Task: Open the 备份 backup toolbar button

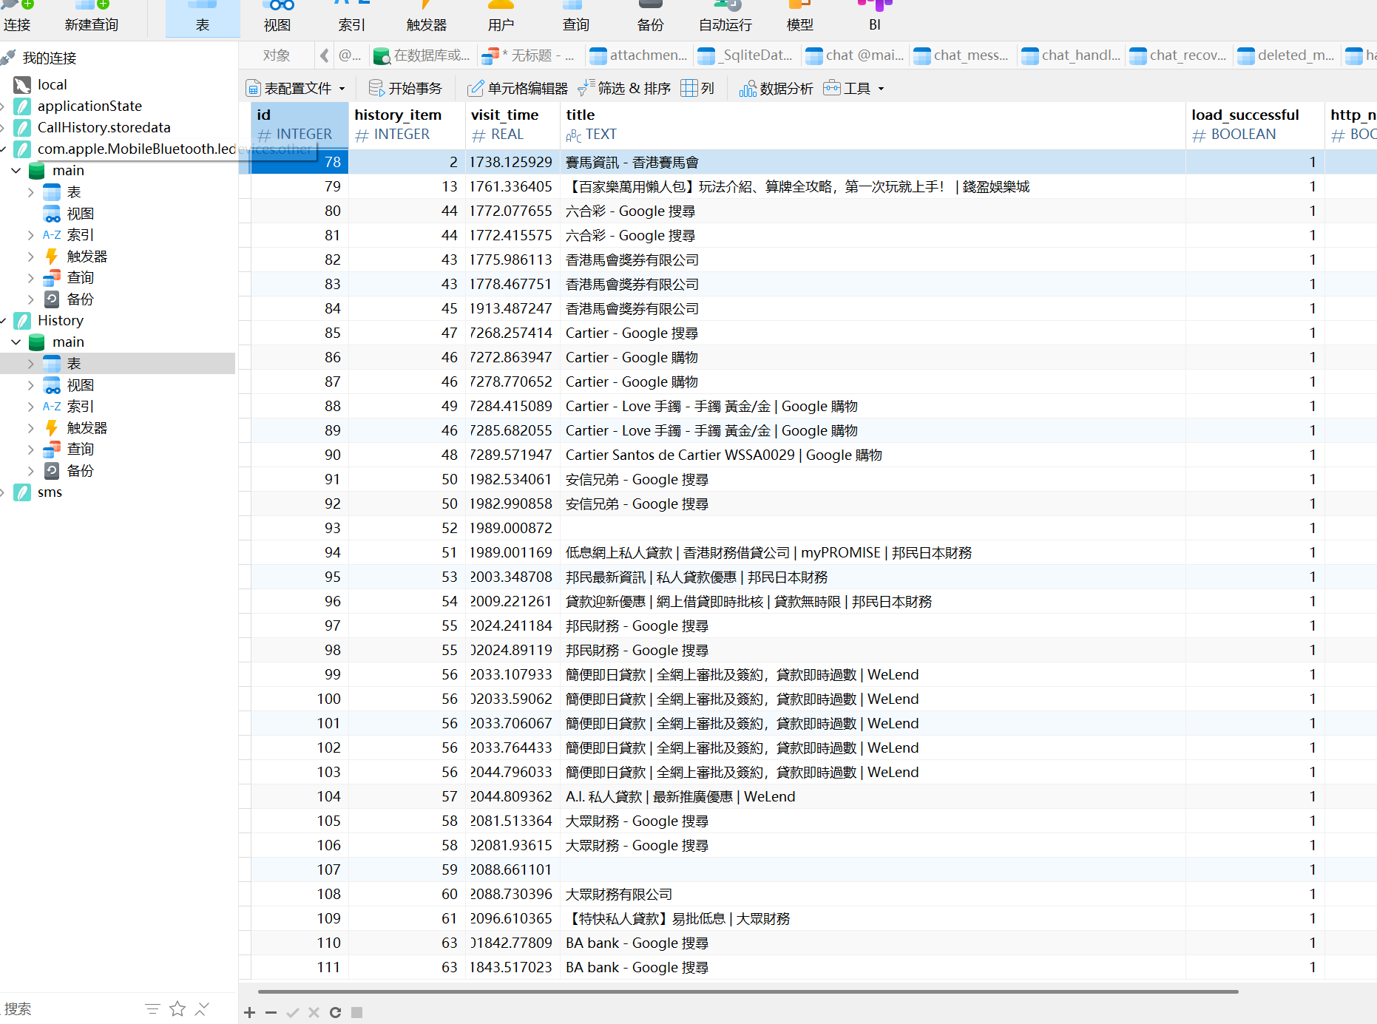Action: pyautogui.click(x=651, y=18)
